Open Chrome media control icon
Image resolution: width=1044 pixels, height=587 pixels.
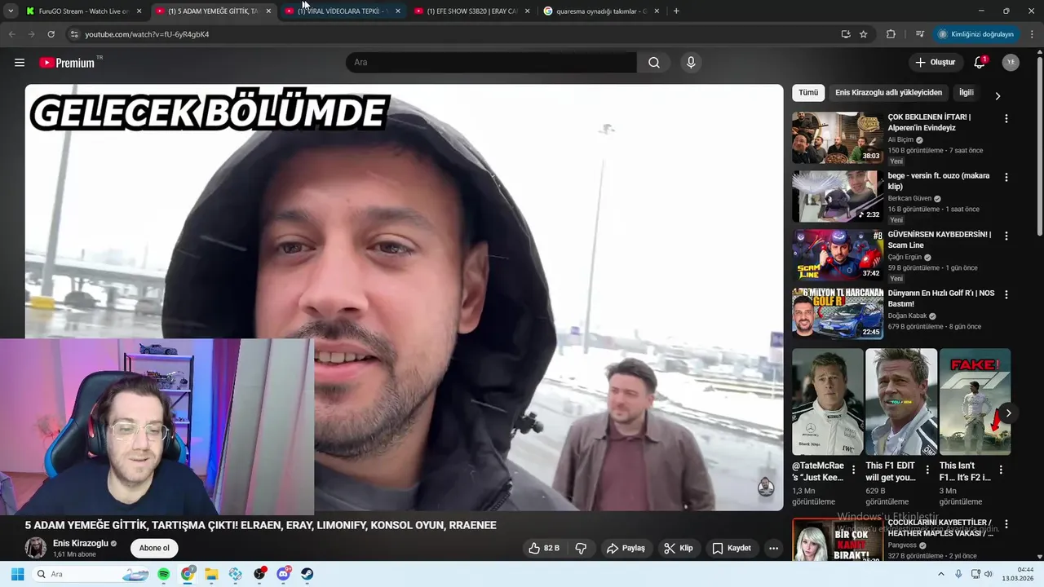(919, 34)
